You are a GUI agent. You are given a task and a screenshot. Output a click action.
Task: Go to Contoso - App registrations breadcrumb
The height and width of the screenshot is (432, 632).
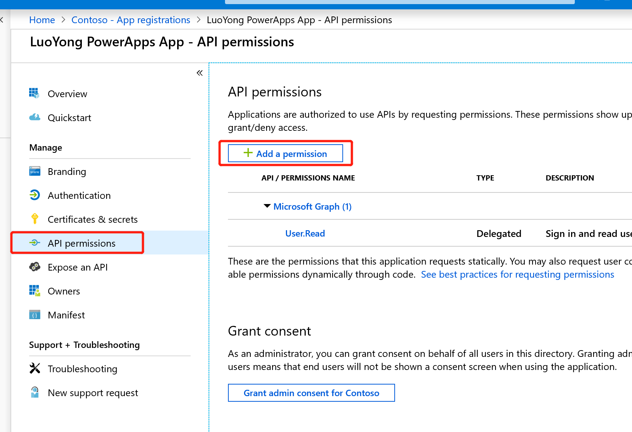[x=131, y=20]
